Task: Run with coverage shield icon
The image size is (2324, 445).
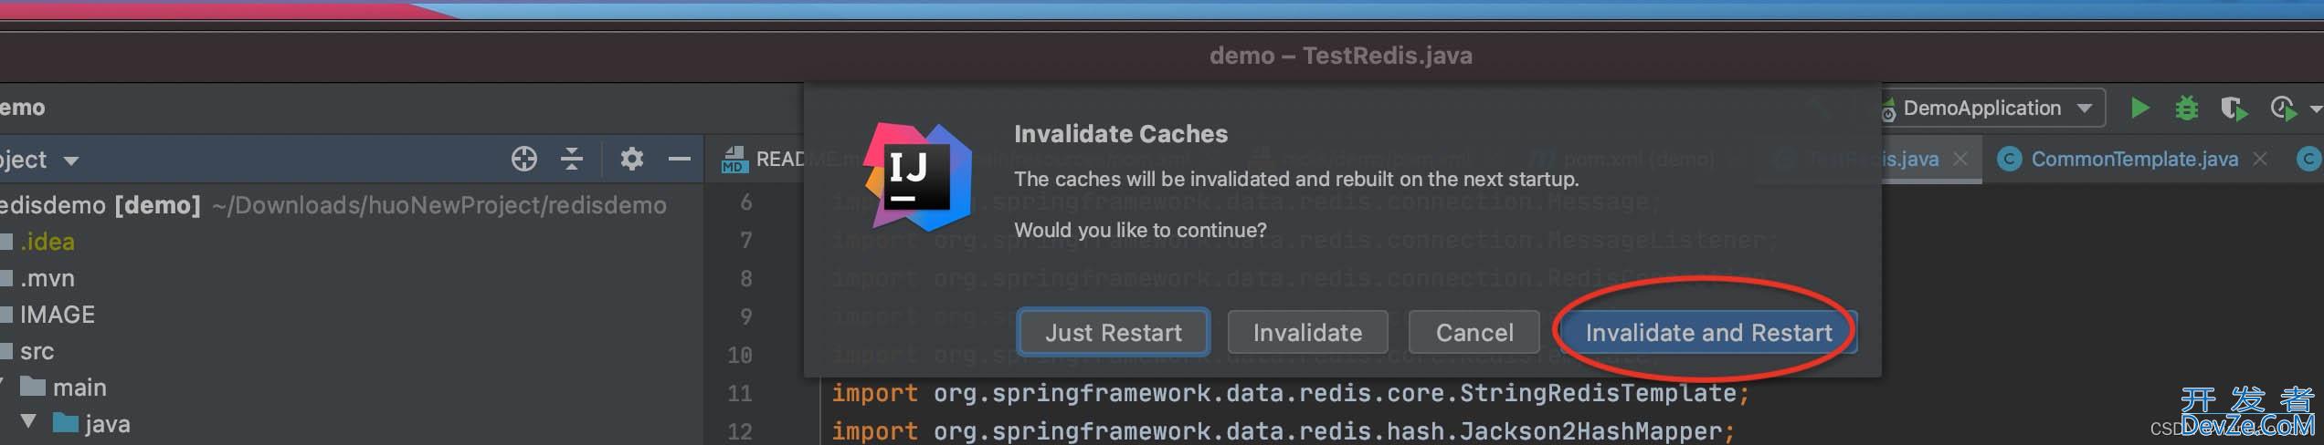Action: (x=2234, y=109)
